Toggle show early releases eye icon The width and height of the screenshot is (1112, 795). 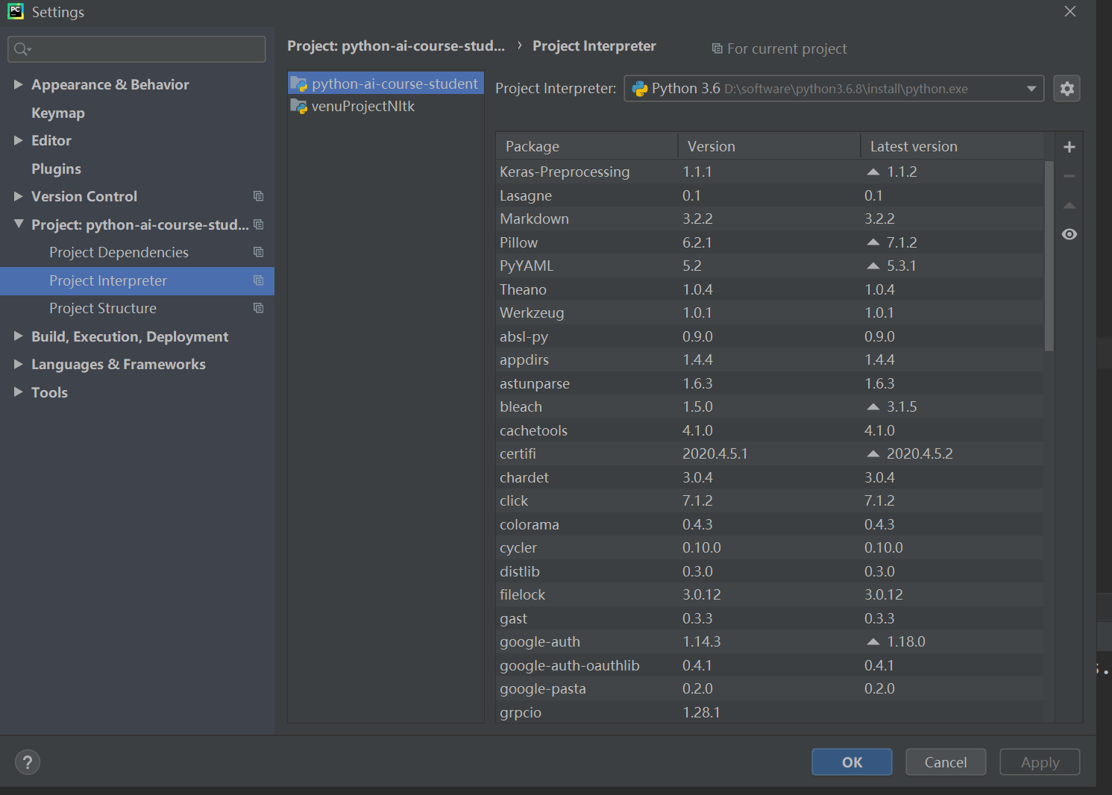pyautogui.click(x=1069, y=234)
